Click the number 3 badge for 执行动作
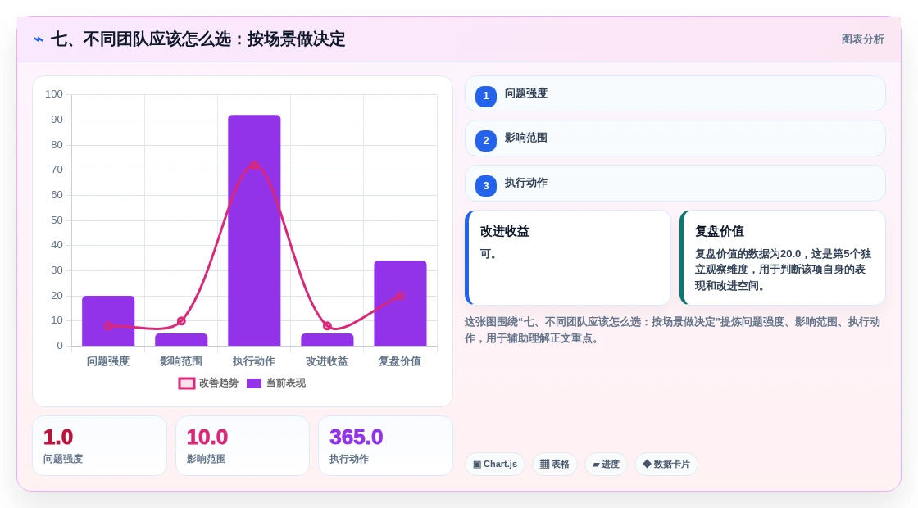Image resolution: width=918 pixels, height=508 pixels. (x=485, y=185)
